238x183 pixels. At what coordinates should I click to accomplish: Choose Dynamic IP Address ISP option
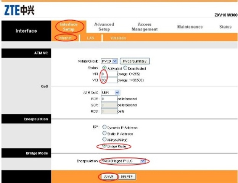(x=104, y=127)
